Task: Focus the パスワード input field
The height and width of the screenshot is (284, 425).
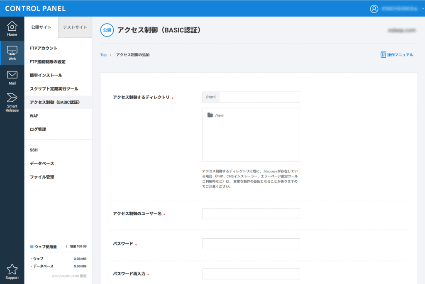Action: pos(251,244)
